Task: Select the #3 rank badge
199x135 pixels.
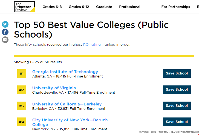Action: tap(22, 106)
